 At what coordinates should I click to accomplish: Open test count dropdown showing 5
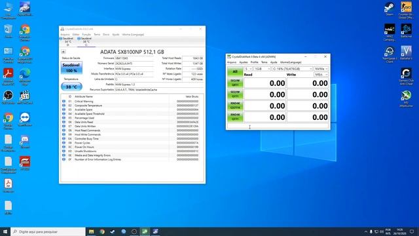point(248,69)
